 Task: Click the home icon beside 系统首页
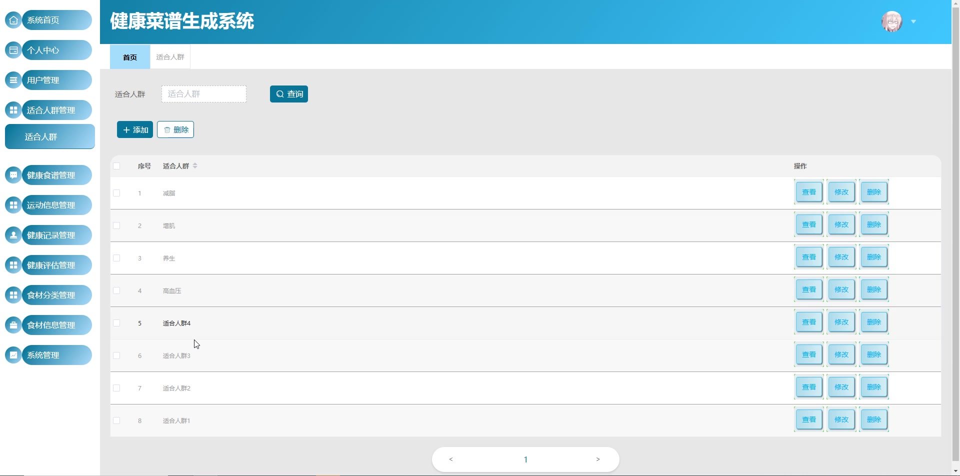point(13,20)
